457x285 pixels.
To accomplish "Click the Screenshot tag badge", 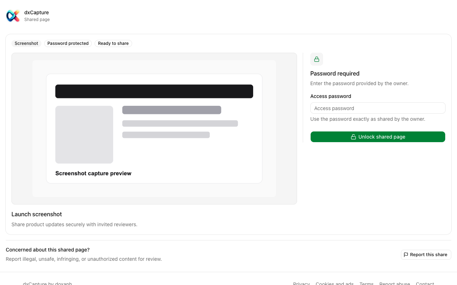I will click(26, 43).
